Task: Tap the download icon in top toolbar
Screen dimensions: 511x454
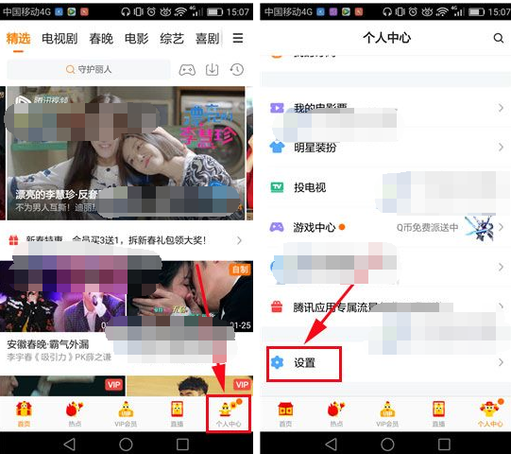Action: click(212, 70)
